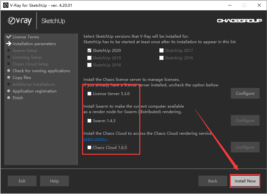
Task: Tick the SketchUp 2017 checkbox
Action: click(161, 50)
